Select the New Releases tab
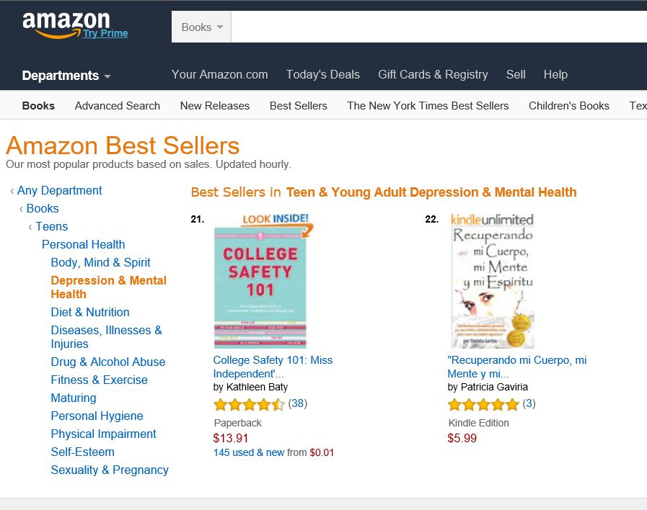 pos(215,105)
